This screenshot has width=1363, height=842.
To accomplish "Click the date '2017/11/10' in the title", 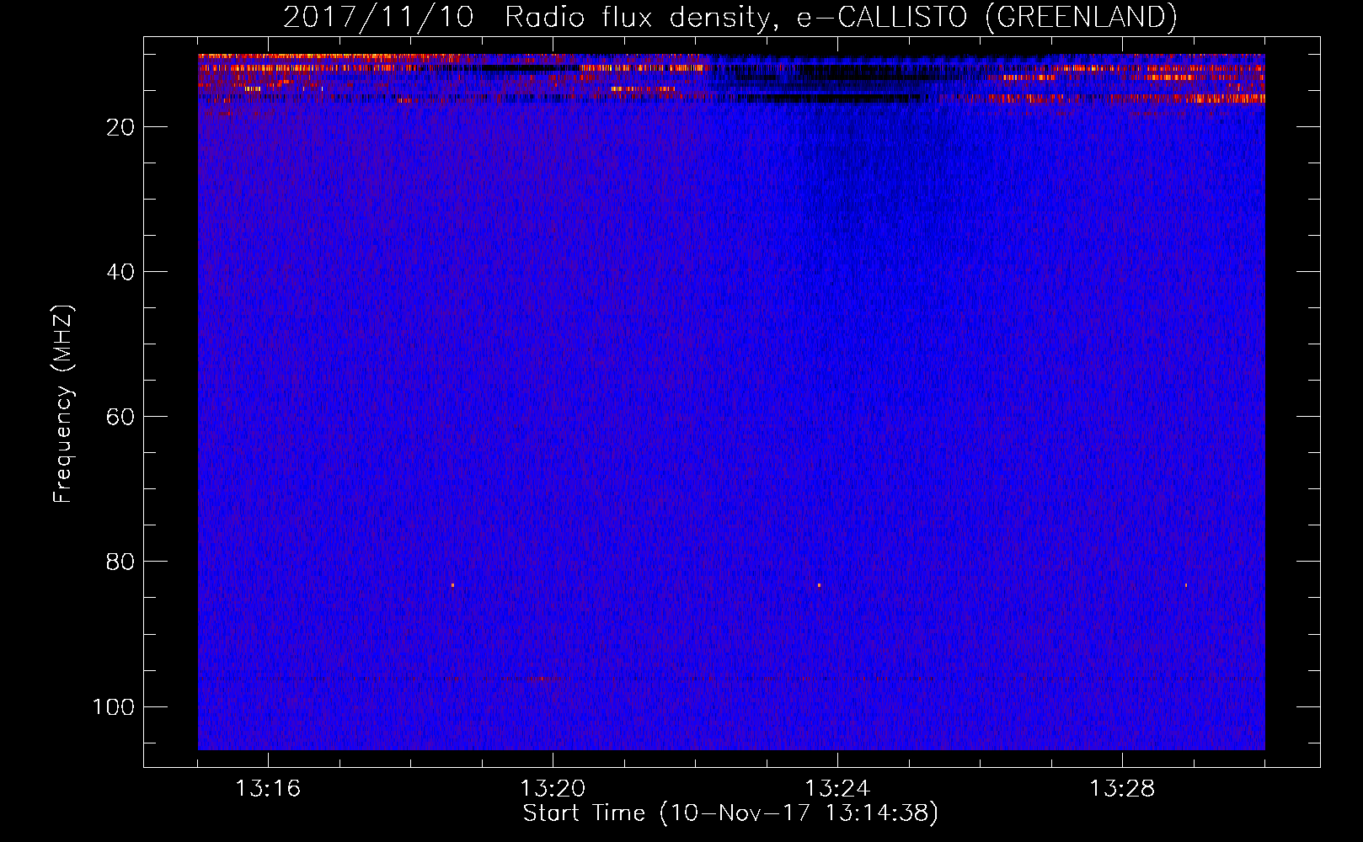I will click(378, 17).
